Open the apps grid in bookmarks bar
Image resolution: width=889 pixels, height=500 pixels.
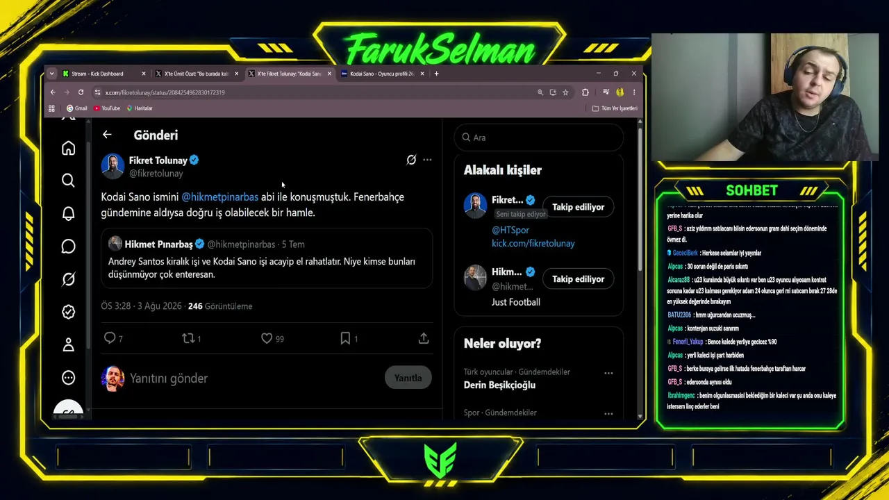pos(51,108)
